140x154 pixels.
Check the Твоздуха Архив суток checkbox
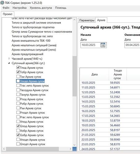[x=18, y=90]
